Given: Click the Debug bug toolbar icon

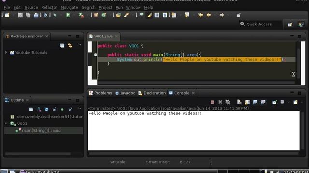Looking at the screenshot, I should point(55,15).
